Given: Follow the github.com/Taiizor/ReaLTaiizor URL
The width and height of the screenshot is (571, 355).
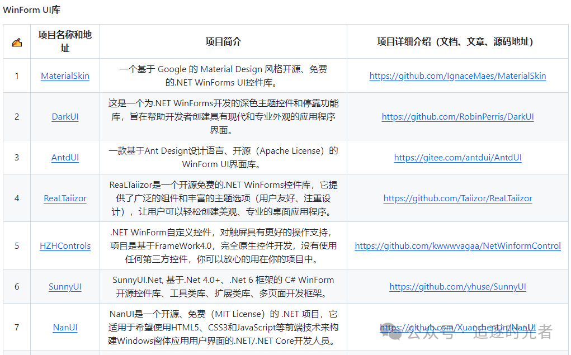Looking at the screenshot, I should 457,198.
